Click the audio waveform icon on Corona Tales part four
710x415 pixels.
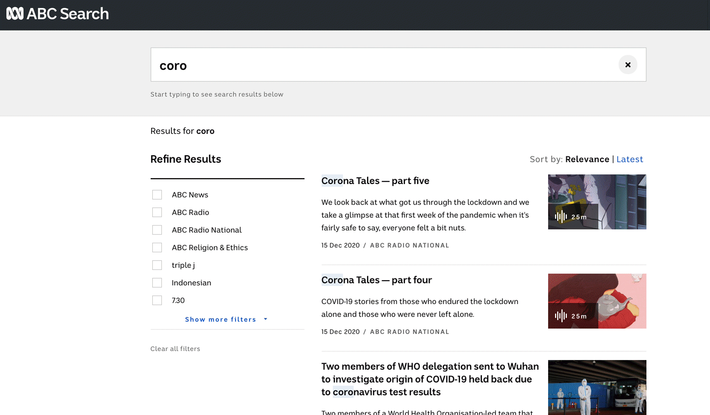point(560,316)
